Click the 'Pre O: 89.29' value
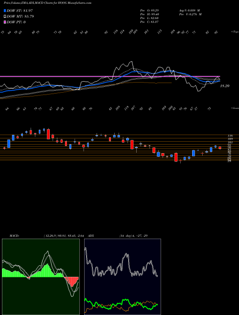The image size is (239, 315). click(x=150, y=10)
